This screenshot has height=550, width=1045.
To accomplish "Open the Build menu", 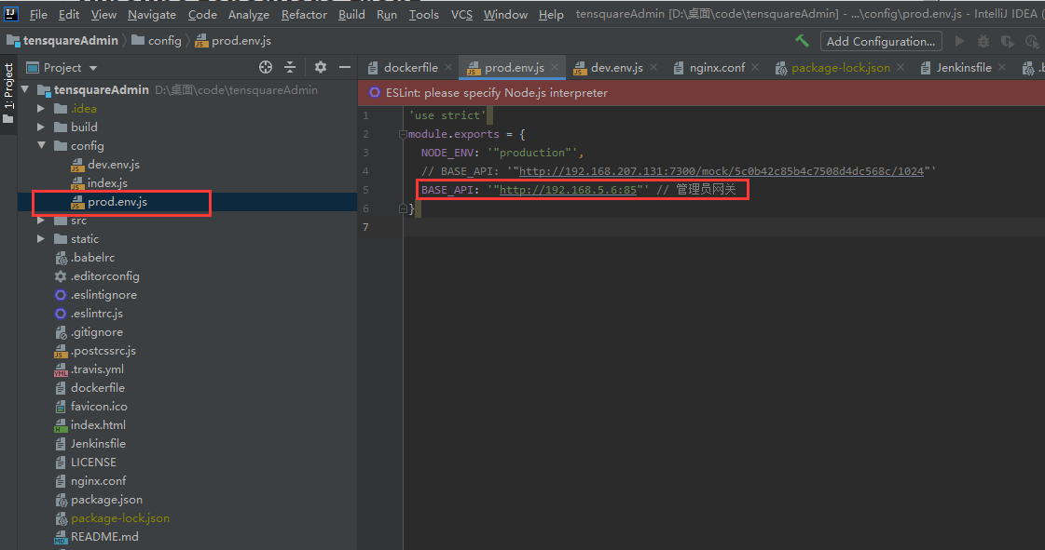I will [351, 14].
